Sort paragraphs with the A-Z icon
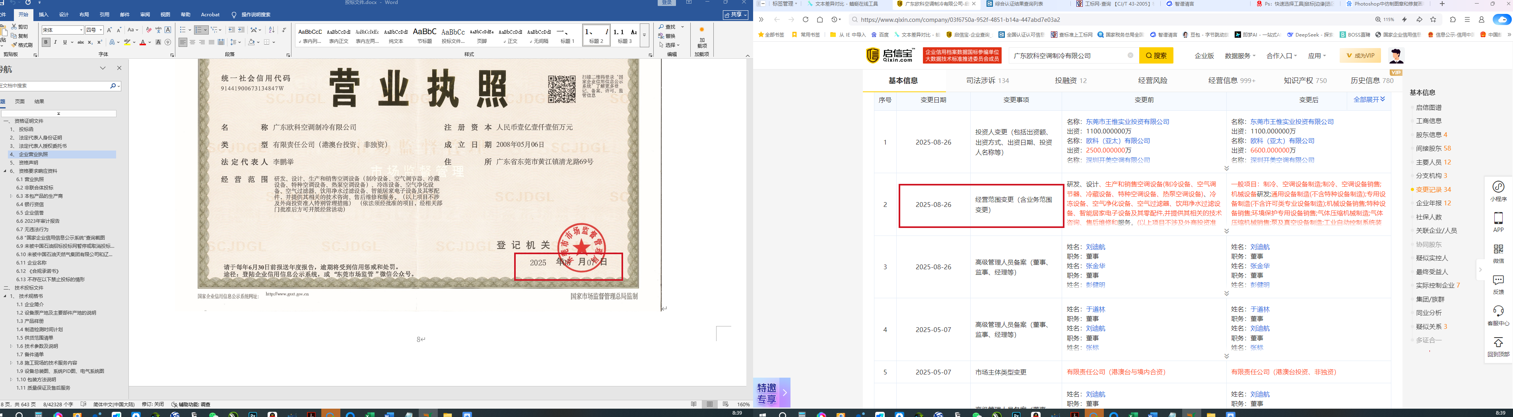Image resolution: width=1513 pixels, height=417 pixels. coord(271,30)
